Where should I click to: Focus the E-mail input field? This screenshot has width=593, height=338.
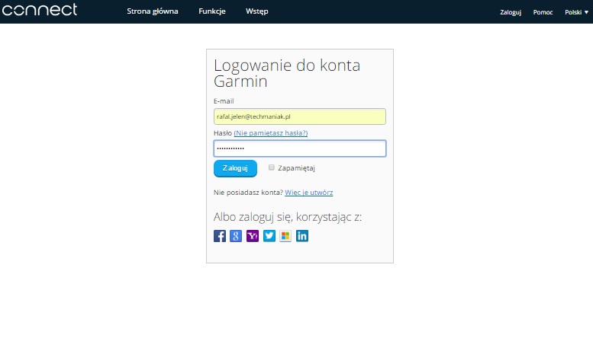click(x=299, y=116)
